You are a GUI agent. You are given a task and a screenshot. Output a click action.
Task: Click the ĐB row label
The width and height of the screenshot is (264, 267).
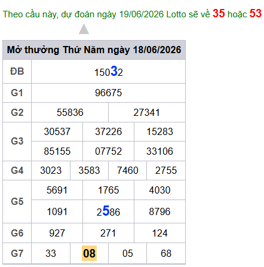pos(17,72)
